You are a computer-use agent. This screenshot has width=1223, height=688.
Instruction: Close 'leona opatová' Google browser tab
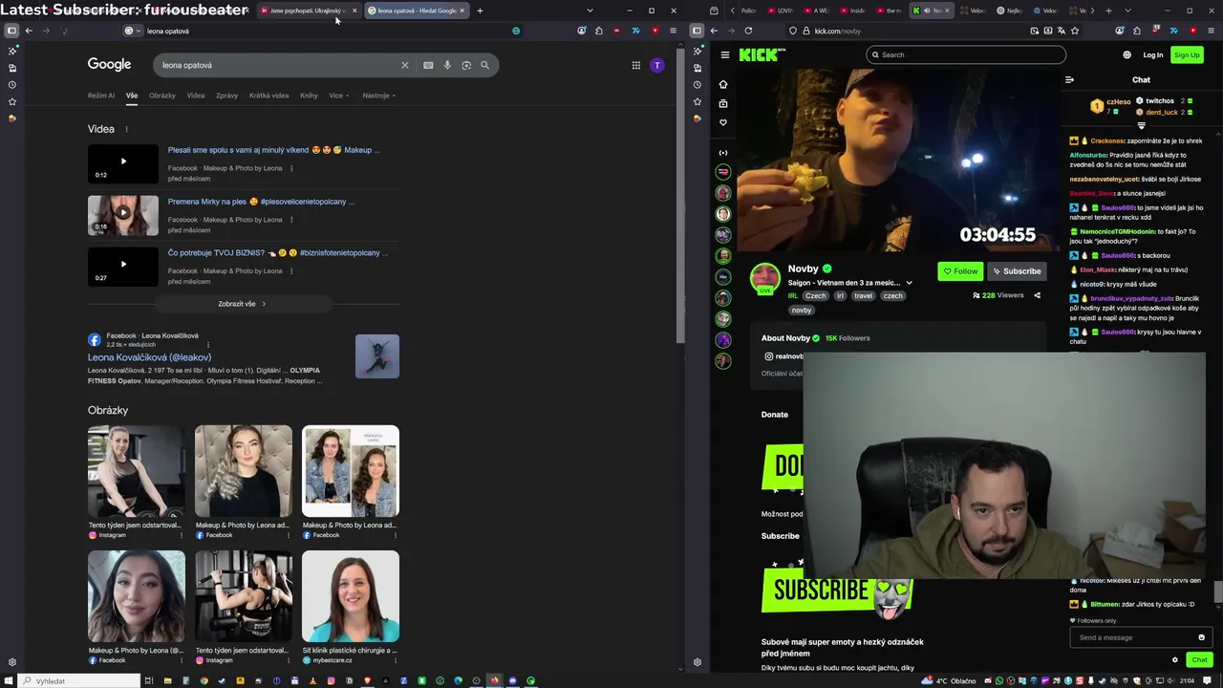pos(461,11)
